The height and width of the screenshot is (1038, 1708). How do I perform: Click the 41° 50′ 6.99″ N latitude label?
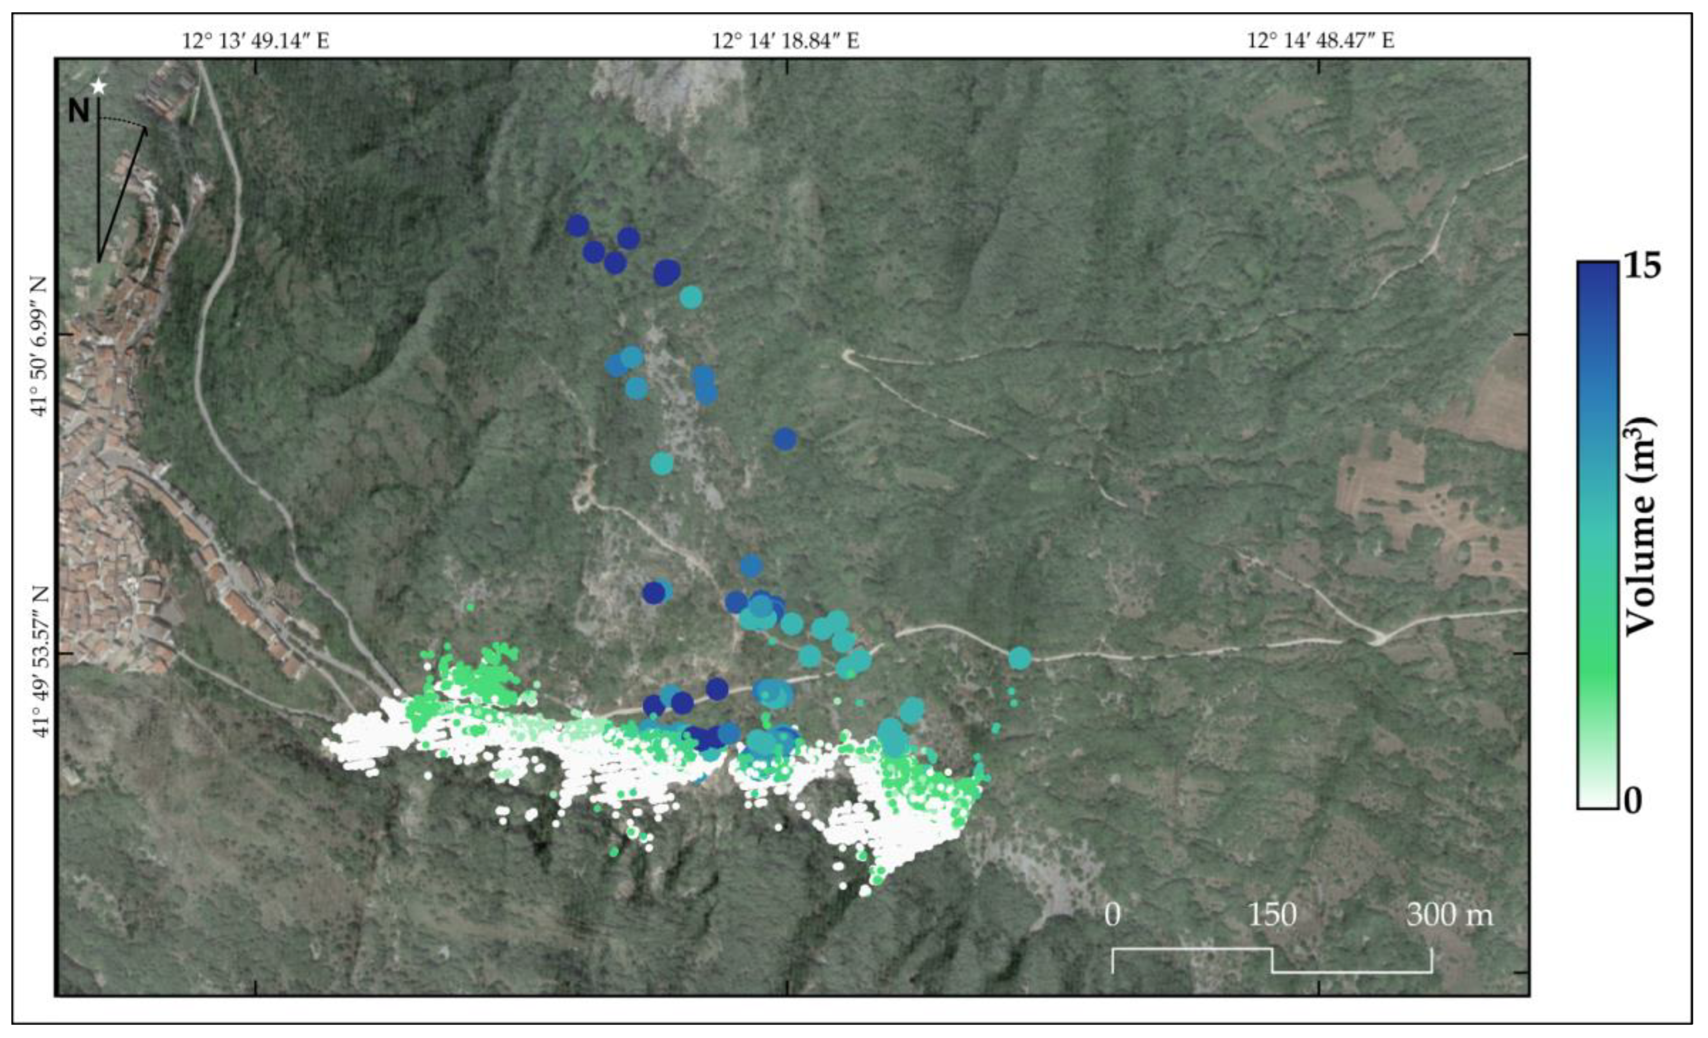tap(39, 346)
